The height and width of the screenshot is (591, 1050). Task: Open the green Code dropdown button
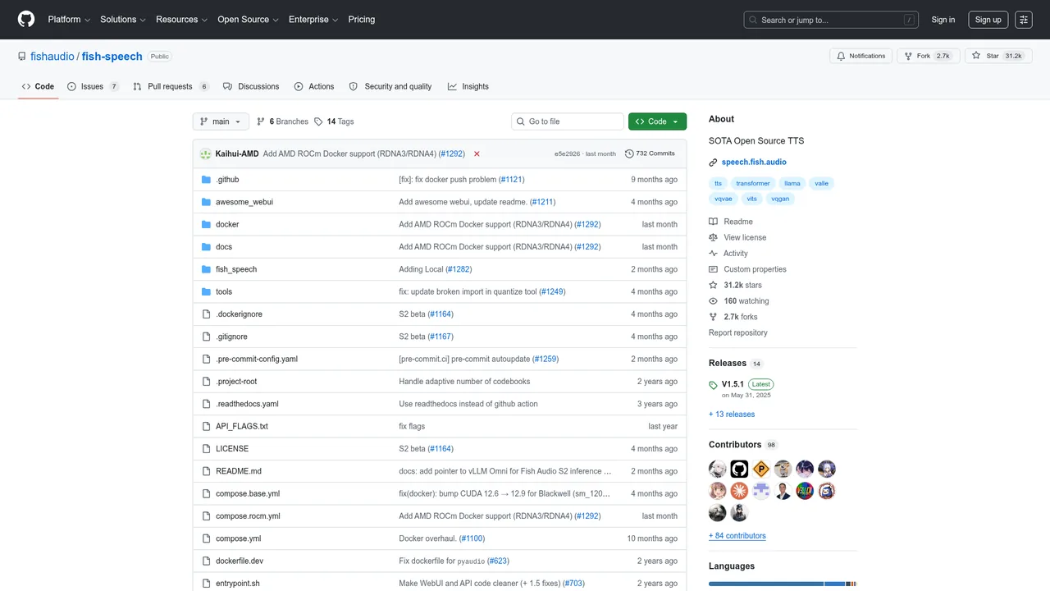657,121
